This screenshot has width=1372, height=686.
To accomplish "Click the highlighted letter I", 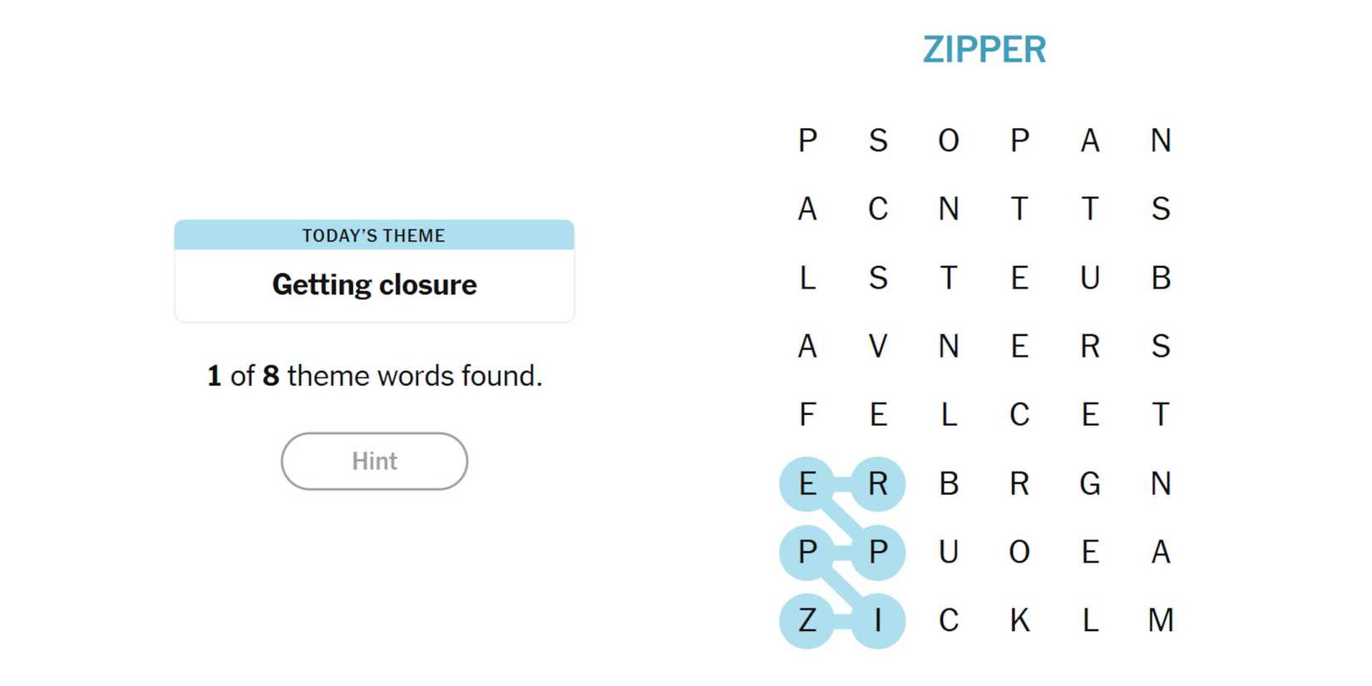I will point(878,620).
